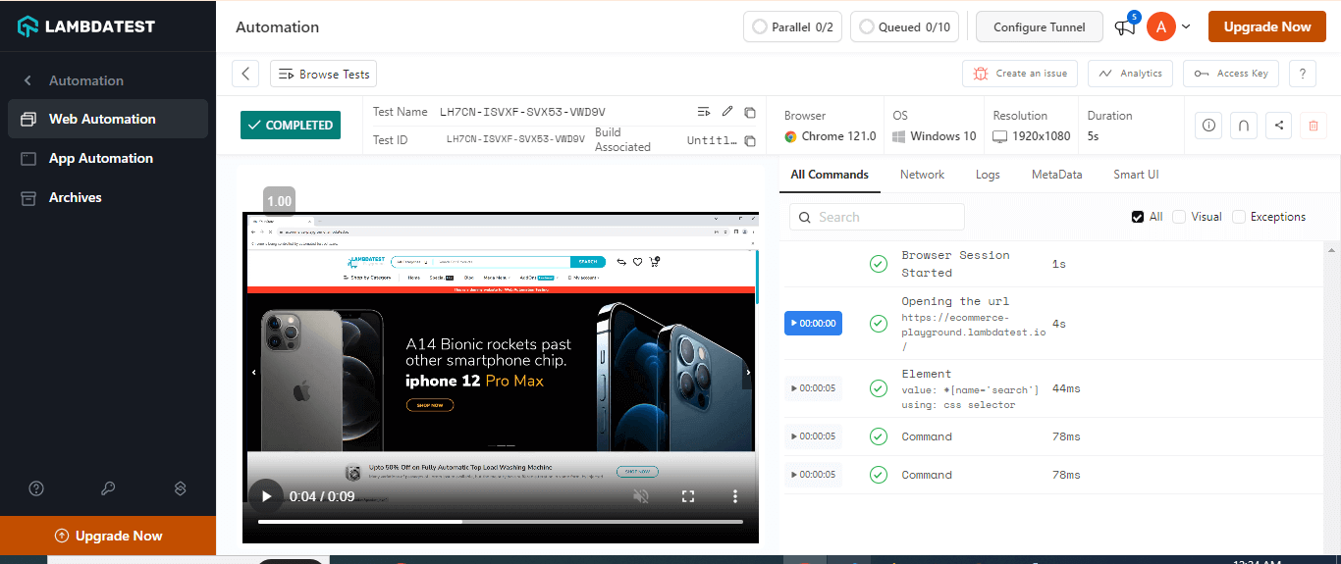This screenshot has width=1341, height=564.
Task: Enter fullscreen on the test video
Action: 688,497
